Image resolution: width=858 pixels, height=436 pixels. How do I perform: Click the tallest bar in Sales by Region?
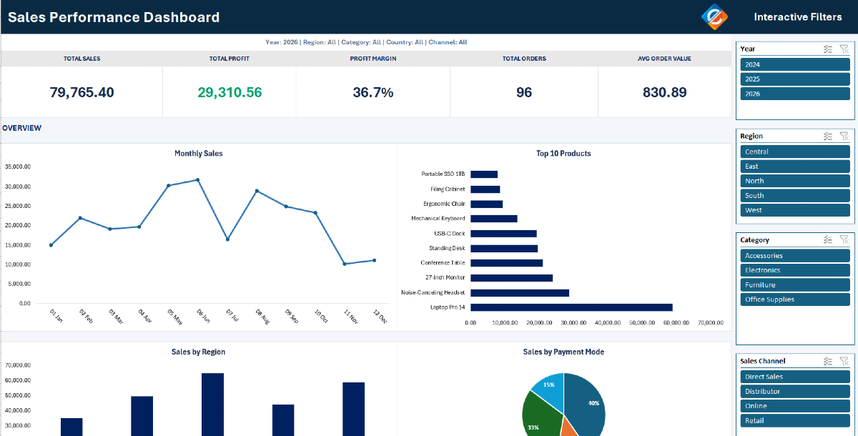(x=212, y=405)
